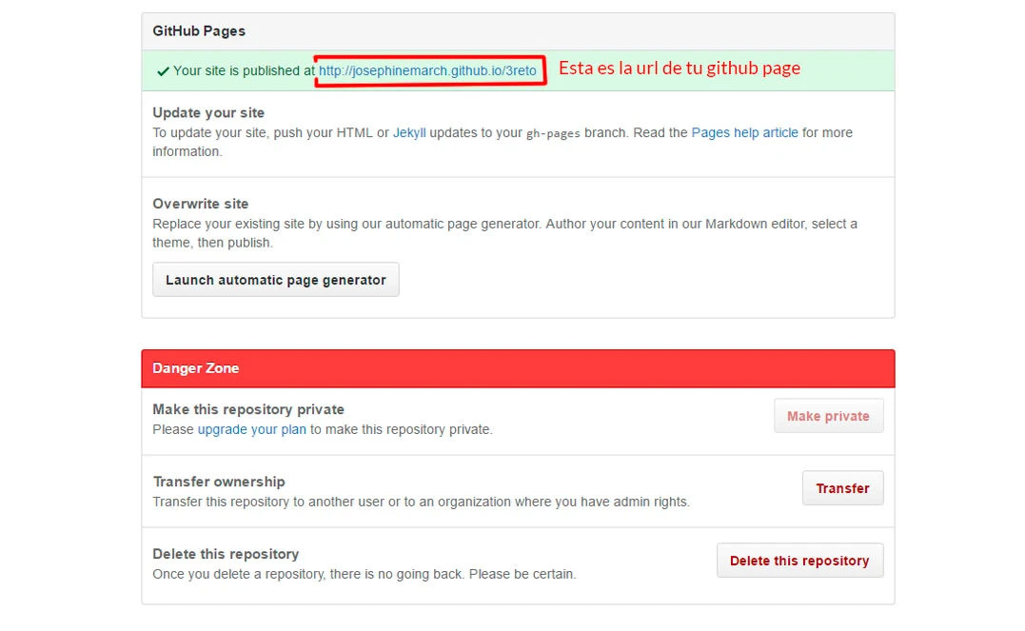The height and width of the screenshot is (631, 1025).
Task: Click the Delete this repository heading text
Action: (226, 554)
